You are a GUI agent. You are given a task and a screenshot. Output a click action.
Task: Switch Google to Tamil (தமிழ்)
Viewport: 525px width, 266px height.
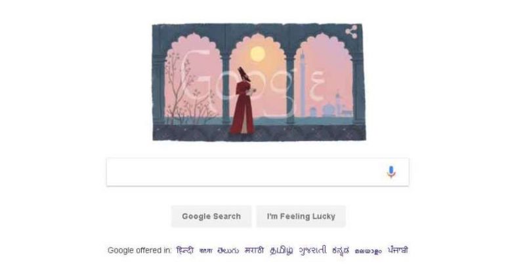282,250
